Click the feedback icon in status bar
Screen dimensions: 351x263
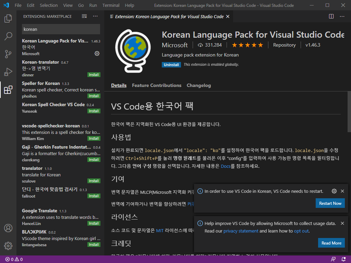coord(333,259)
